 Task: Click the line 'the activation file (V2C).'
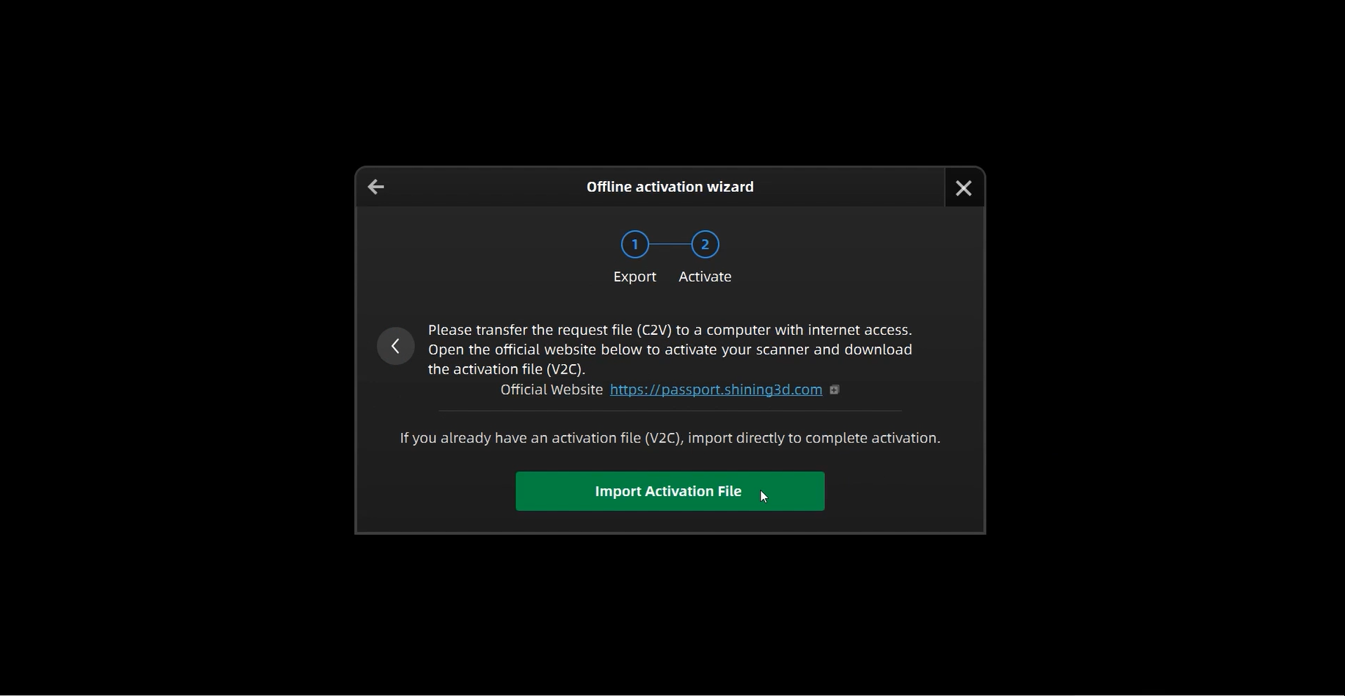pos(507,369)
